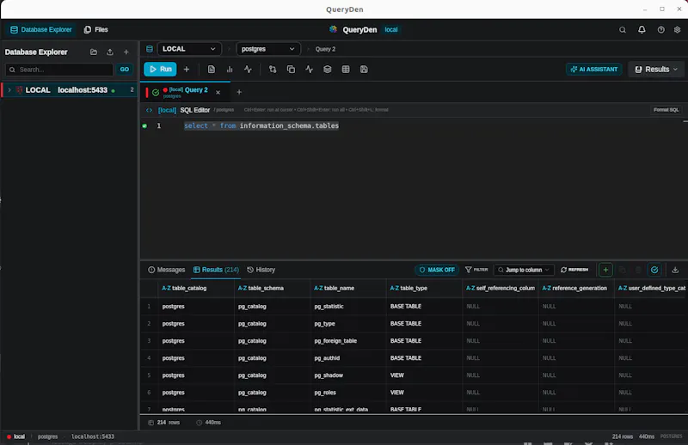Open the Jump to column dropdown
The width and height of the screenshot is (688, 445).
(x=524, y=270)
